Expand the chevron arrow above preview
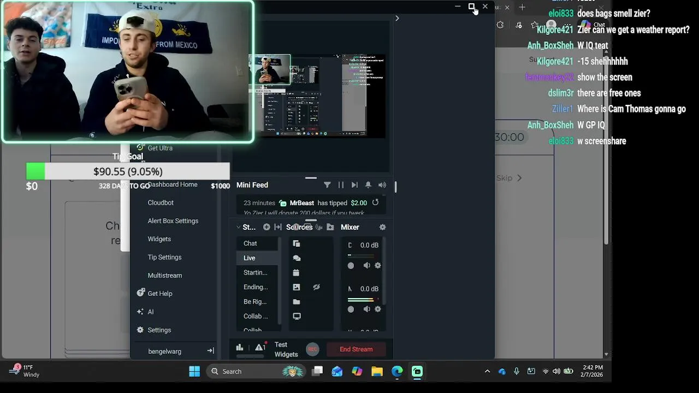 coord(397,18)
